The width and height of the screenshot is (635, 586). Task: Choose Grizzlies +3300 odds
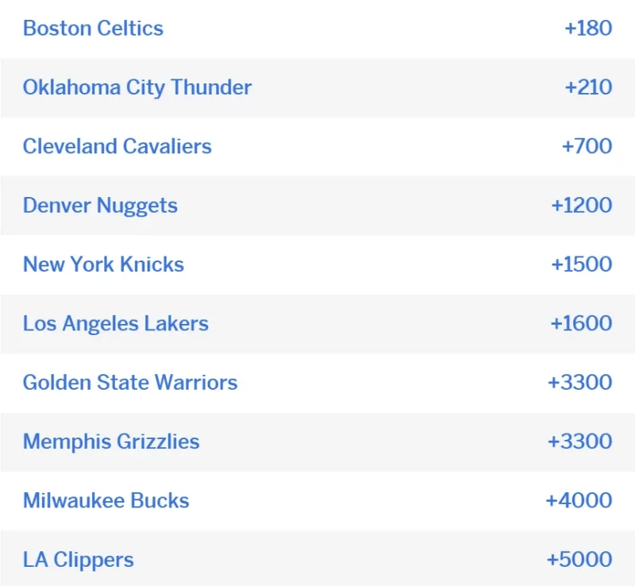(580, 441)
